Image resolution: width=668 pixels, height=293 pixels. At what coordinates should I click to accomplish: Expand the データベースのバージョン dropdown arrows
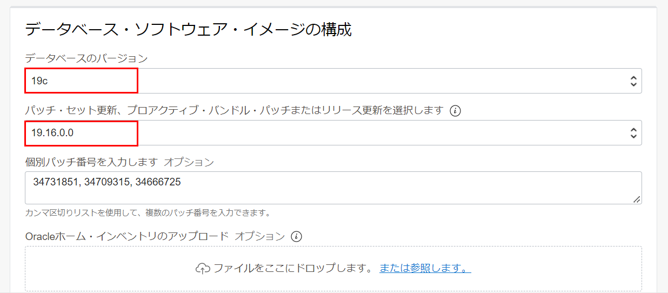pos(633,81)
